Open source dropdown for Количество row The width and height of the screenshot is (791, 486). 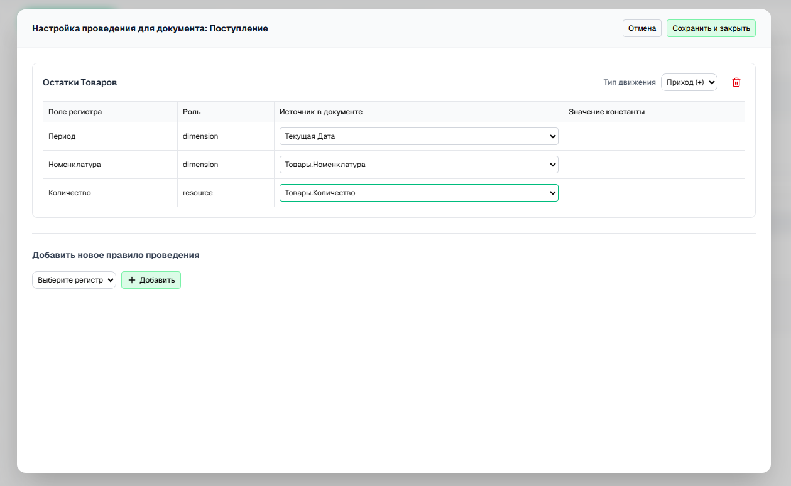[419, 193]
